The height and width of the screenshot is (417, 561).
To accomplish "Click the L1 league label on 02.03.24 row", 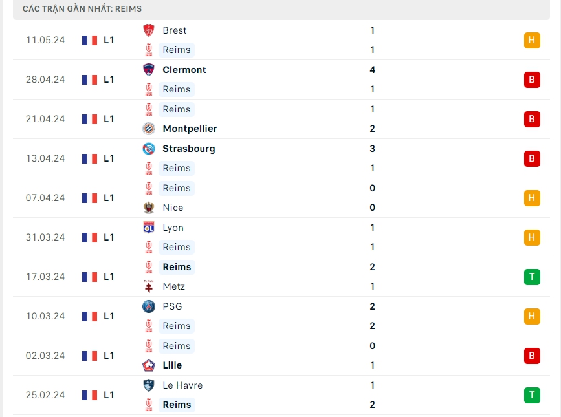I will [x=109, y=356].
